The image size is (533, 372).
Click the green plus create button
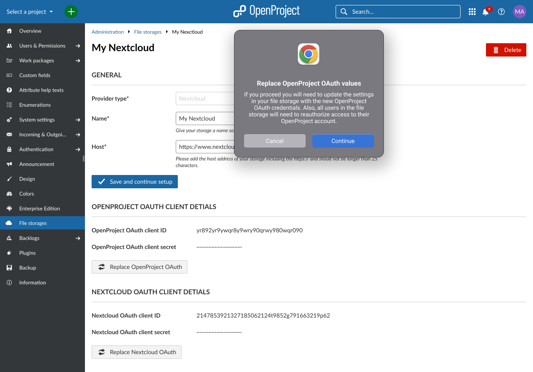click(x=71, y=12)
